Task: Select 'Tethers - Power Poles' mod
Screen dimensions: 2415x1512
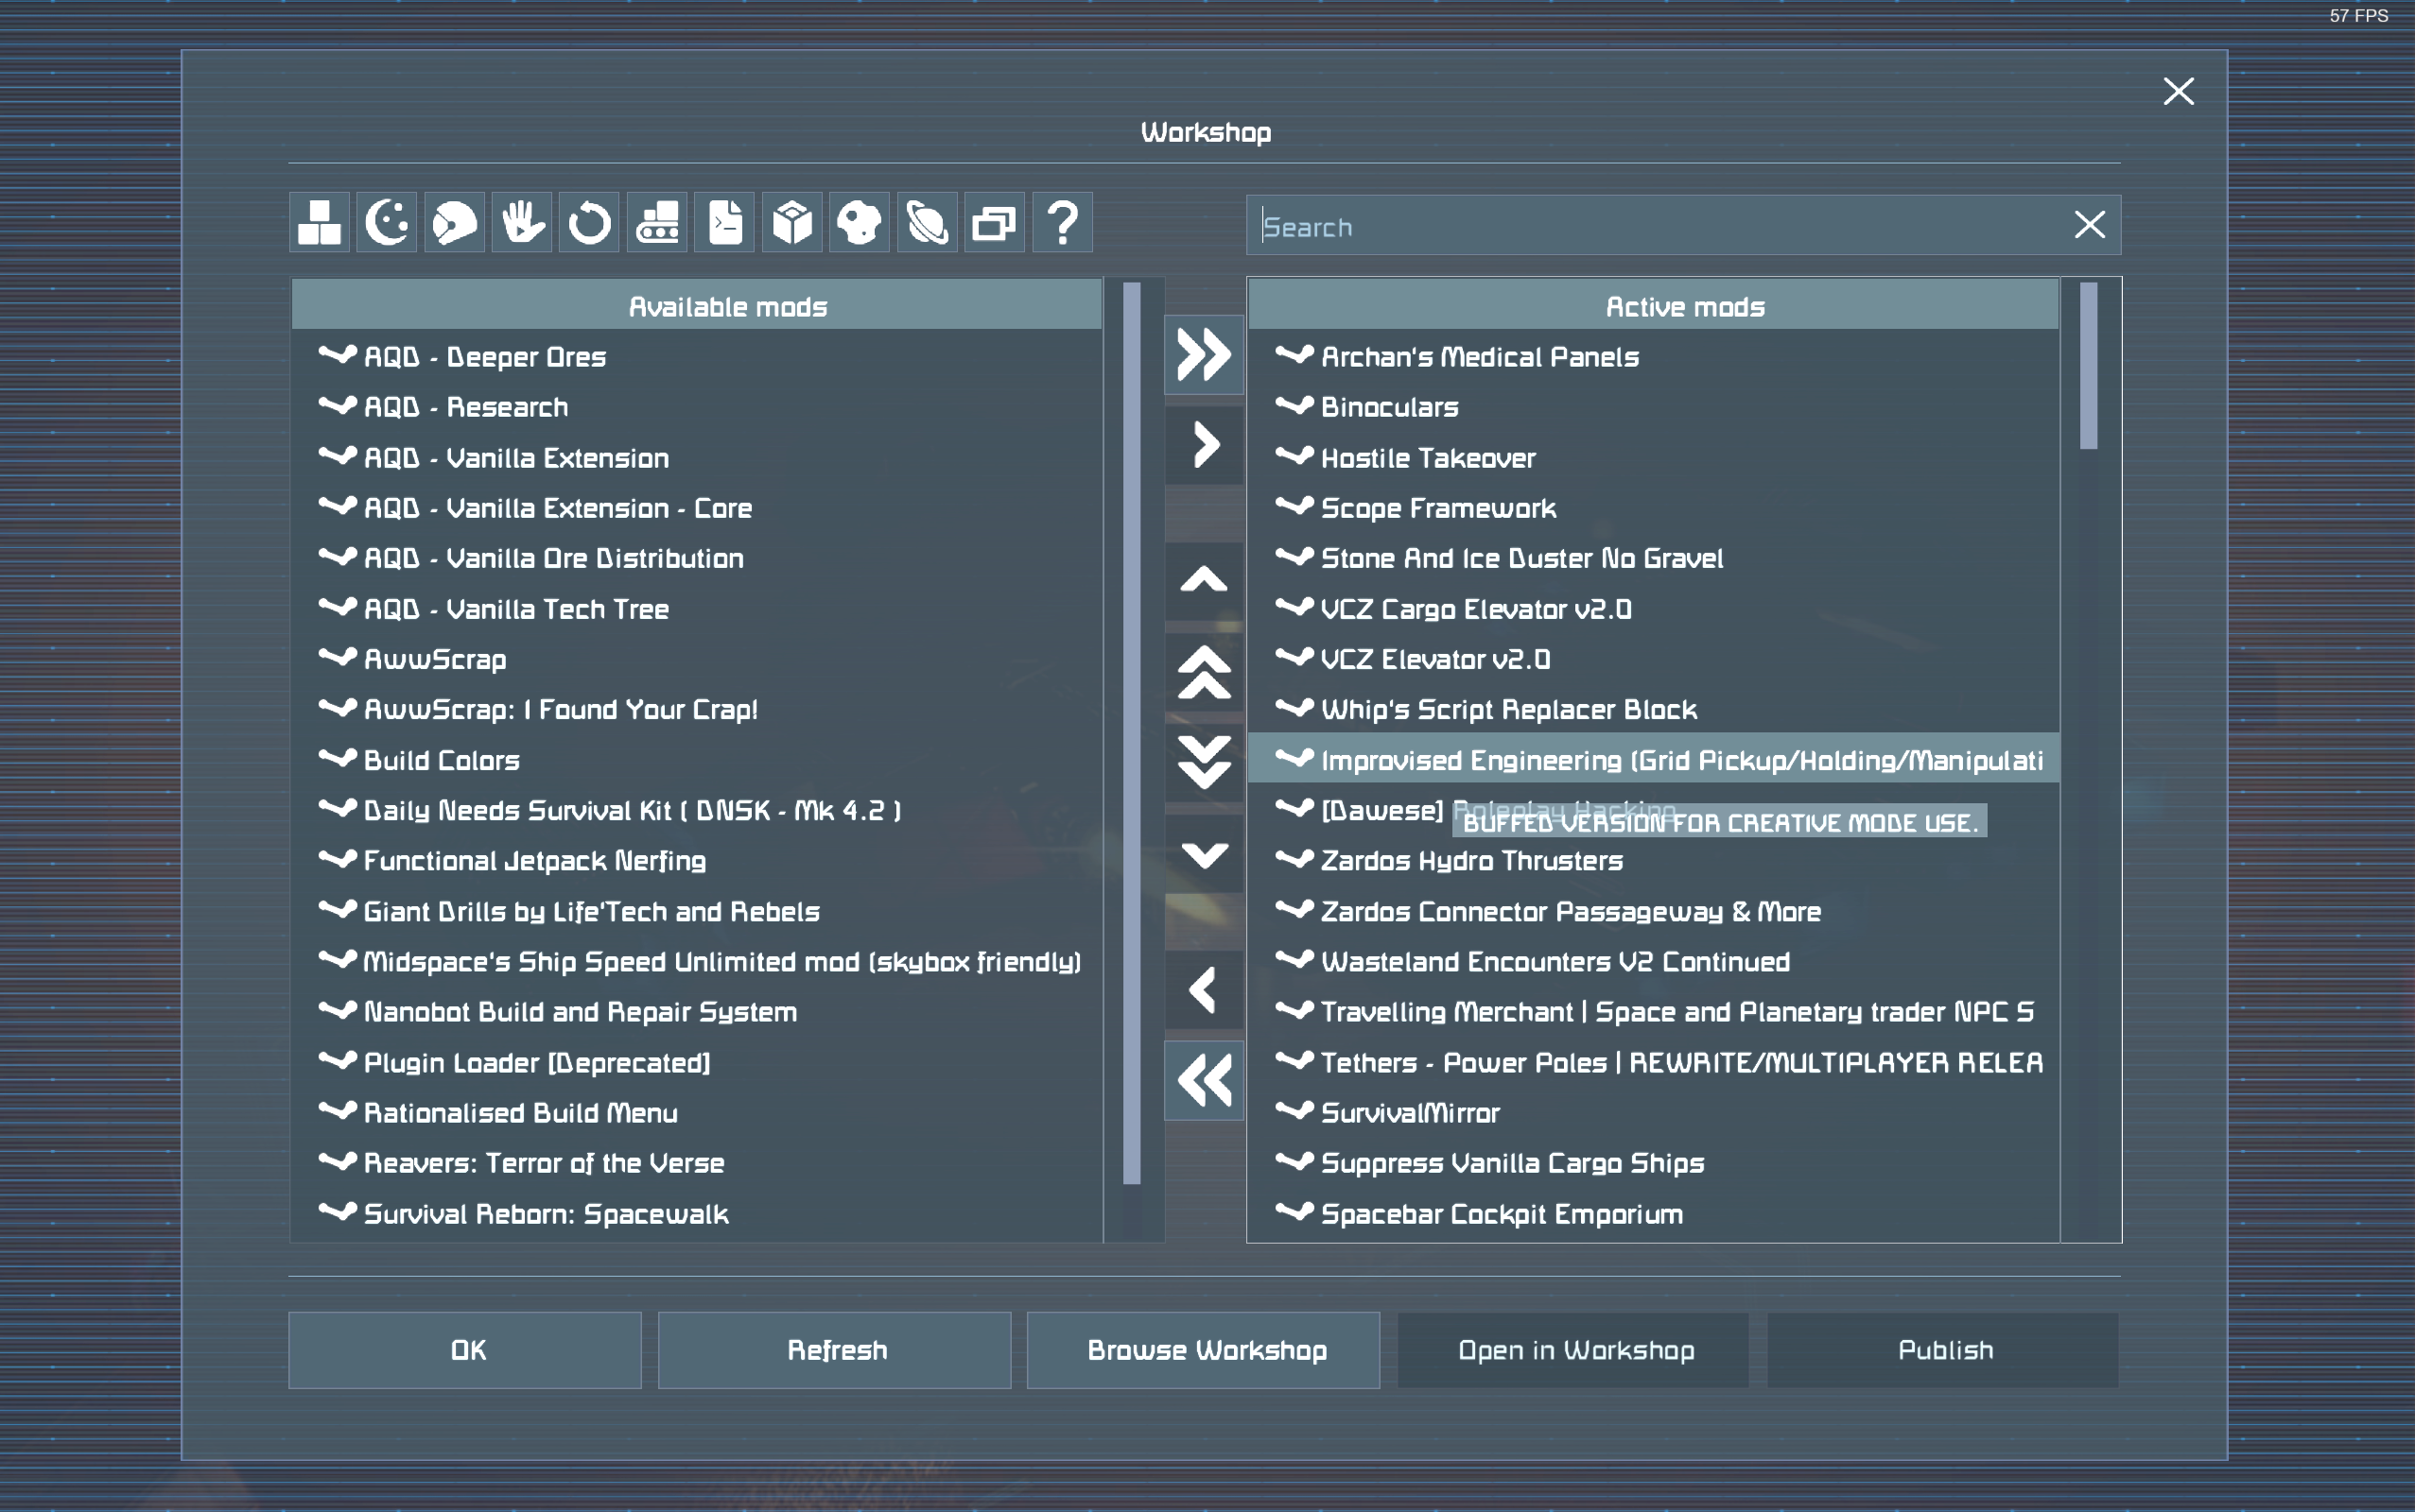Action: pos(1654,1062)
